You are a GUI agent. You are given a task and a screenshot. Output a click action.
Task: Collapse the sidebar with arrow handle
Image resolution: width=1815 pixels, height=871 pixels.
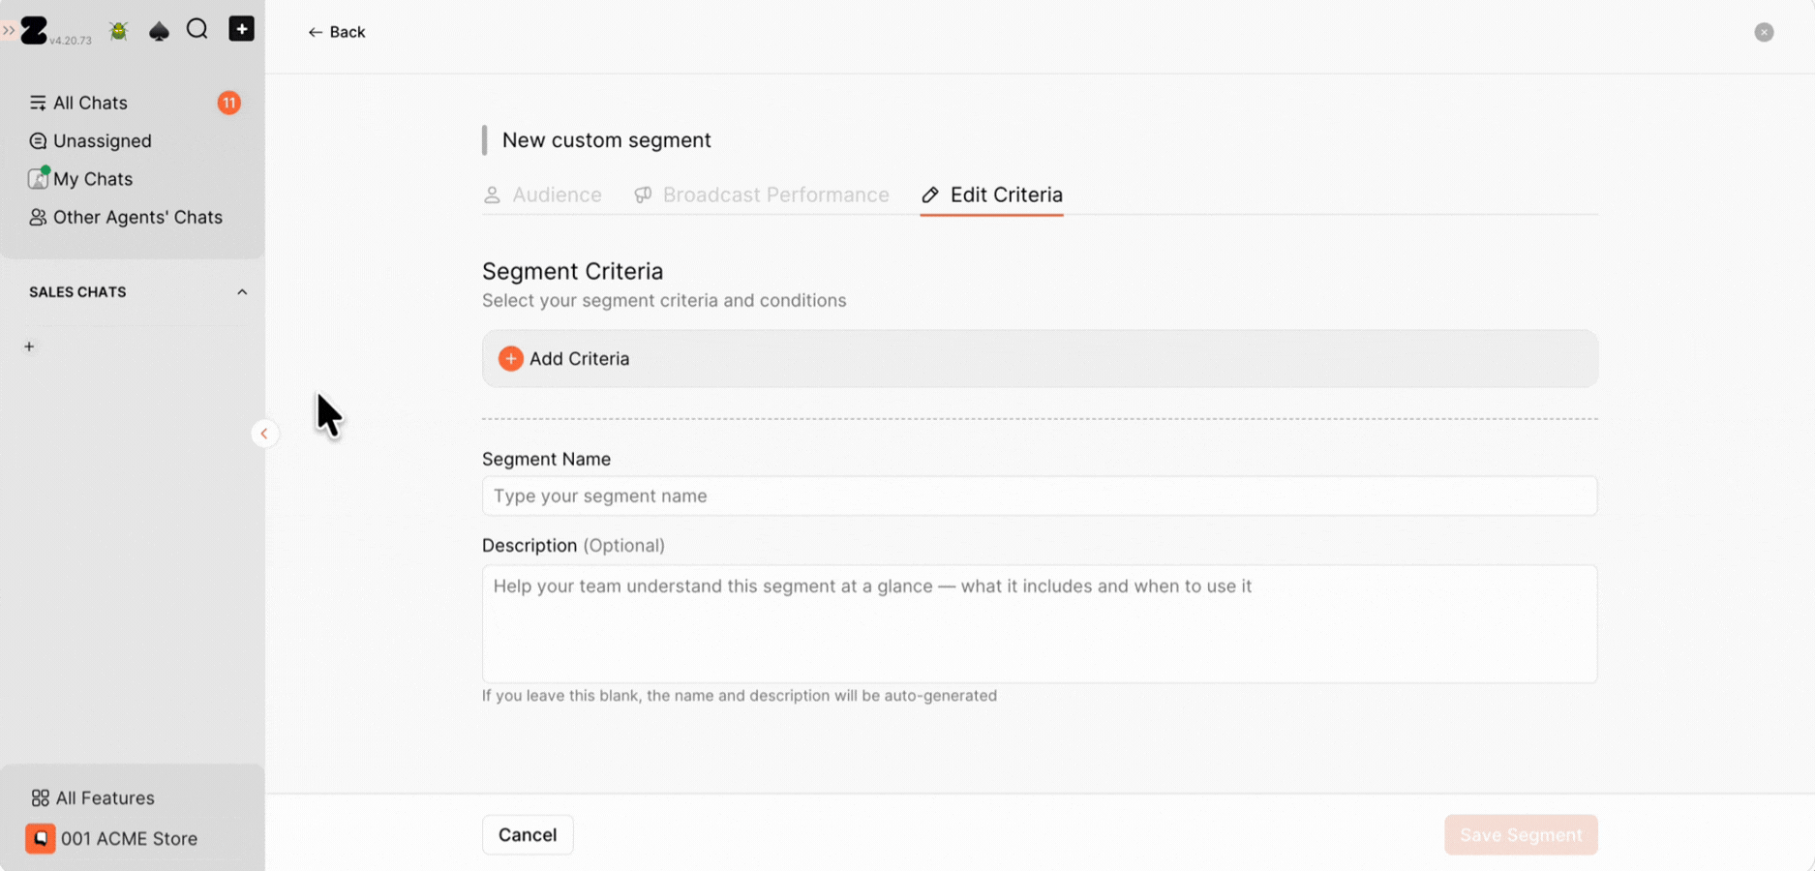point(264,434)
